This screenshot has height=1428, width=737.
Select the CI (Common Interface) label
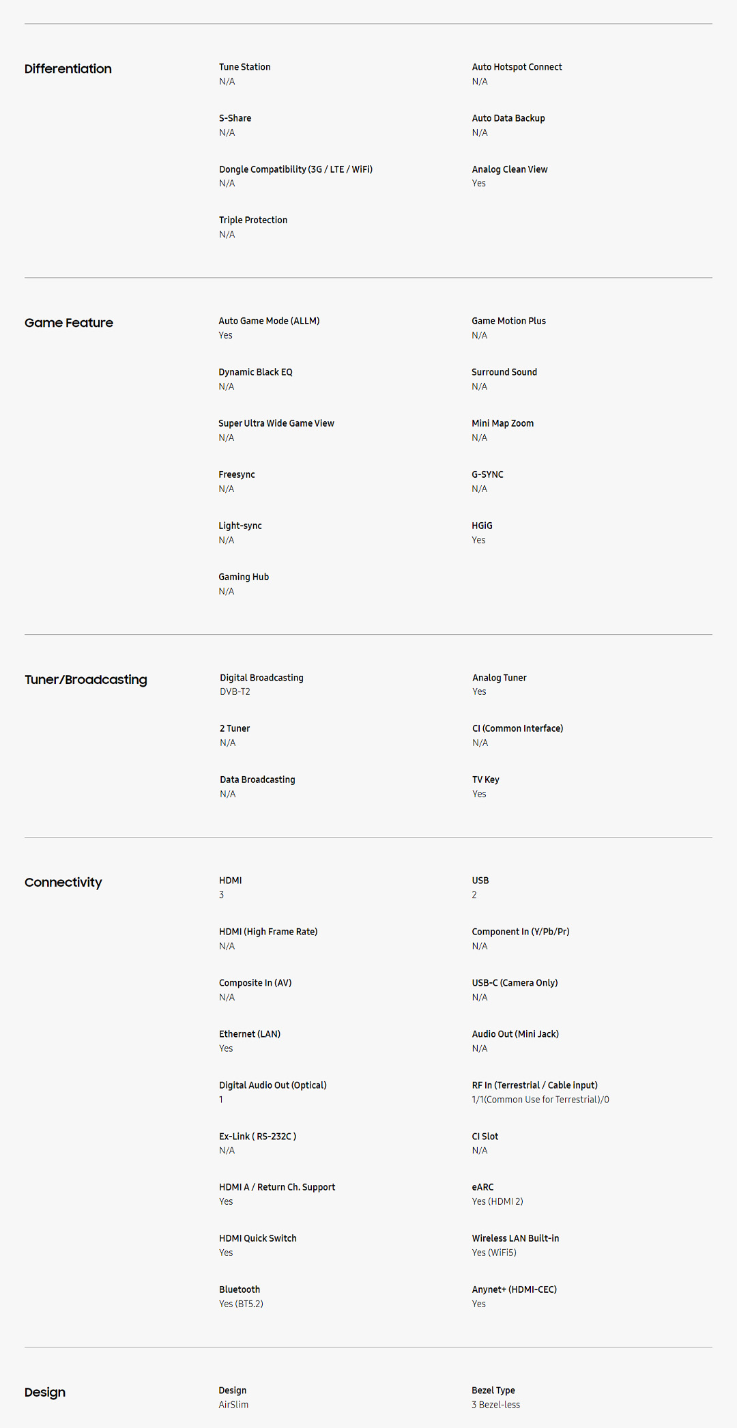coord(517,728)
